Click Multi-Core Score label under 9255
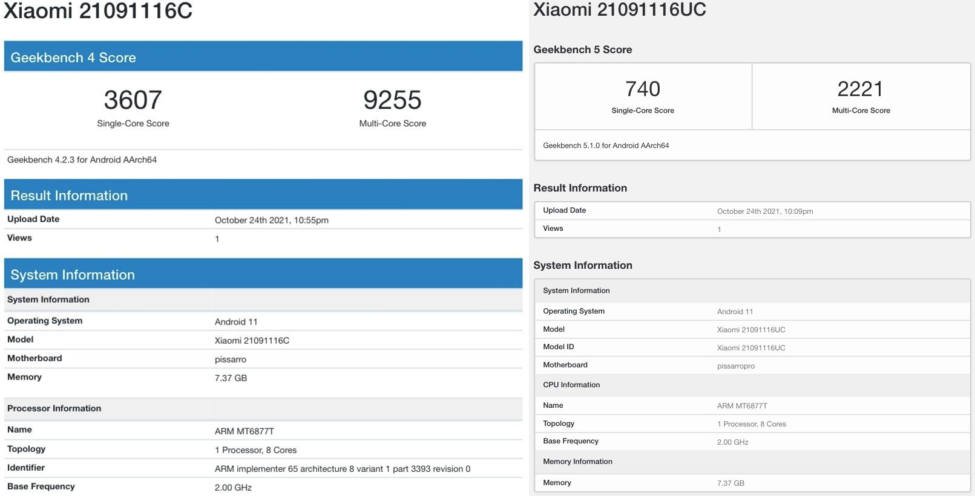This screenshot has width=975, height=496. pos(393,123)
